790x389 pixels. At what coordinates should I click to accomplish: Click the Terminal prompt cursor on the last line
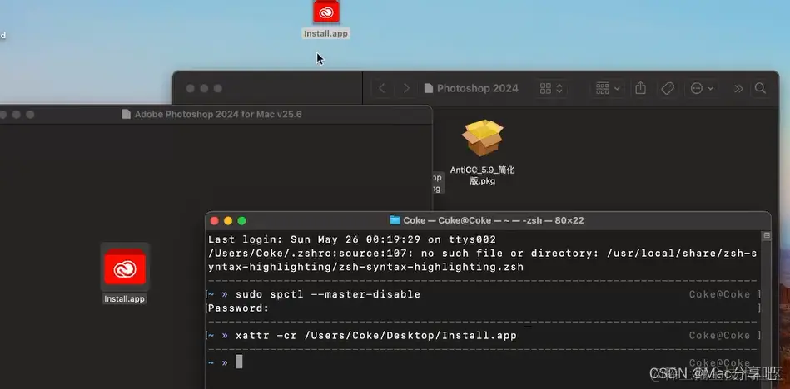coord(239,362)
